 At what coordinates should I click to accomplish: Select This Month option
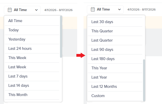coord(32,95)
